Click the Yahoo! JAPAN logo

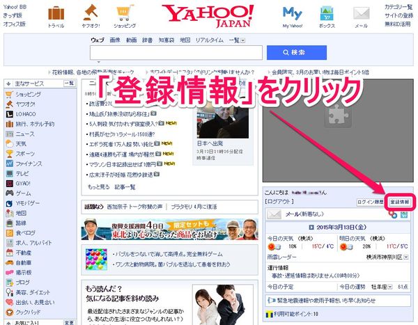coord(208,16)
